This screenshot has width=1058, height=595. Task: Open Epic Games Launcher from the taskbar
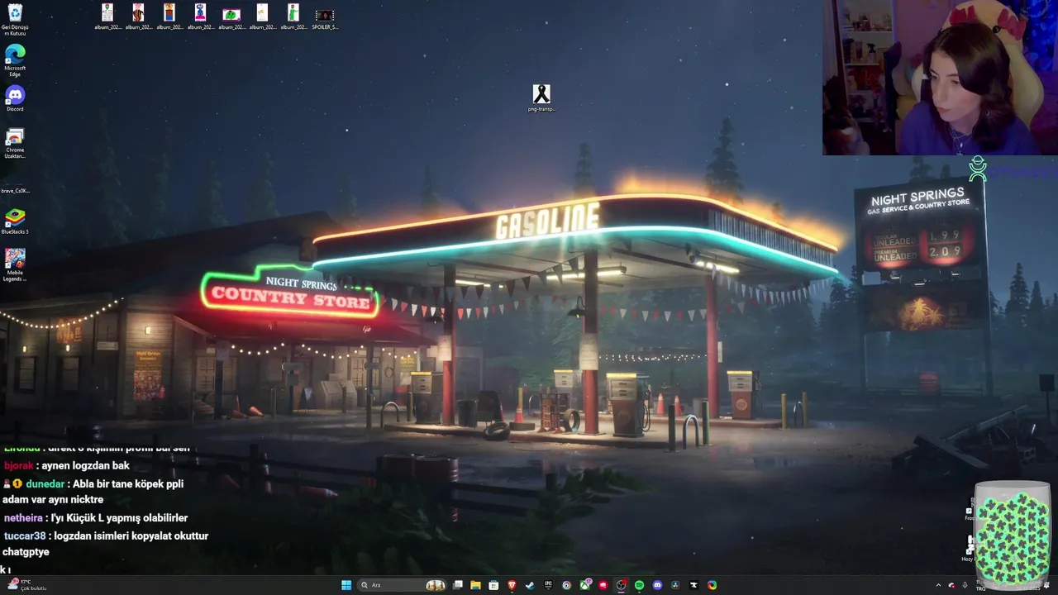click(549, 585)
